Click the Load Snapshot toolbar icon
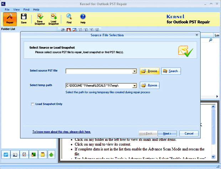 pyautogui.click(x=54, y=16)
